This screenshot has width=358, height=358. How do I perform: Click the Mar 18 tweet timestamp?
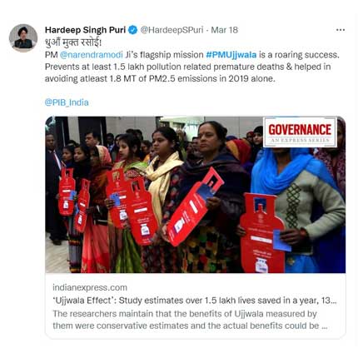225,30
